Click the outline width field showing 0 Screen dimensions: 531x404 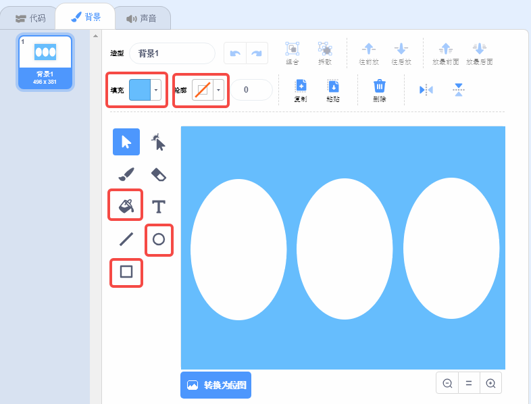[251, 90]
